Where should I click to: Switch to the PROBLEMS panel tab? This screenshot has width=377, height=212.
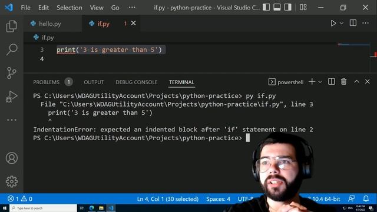(46, 82)
